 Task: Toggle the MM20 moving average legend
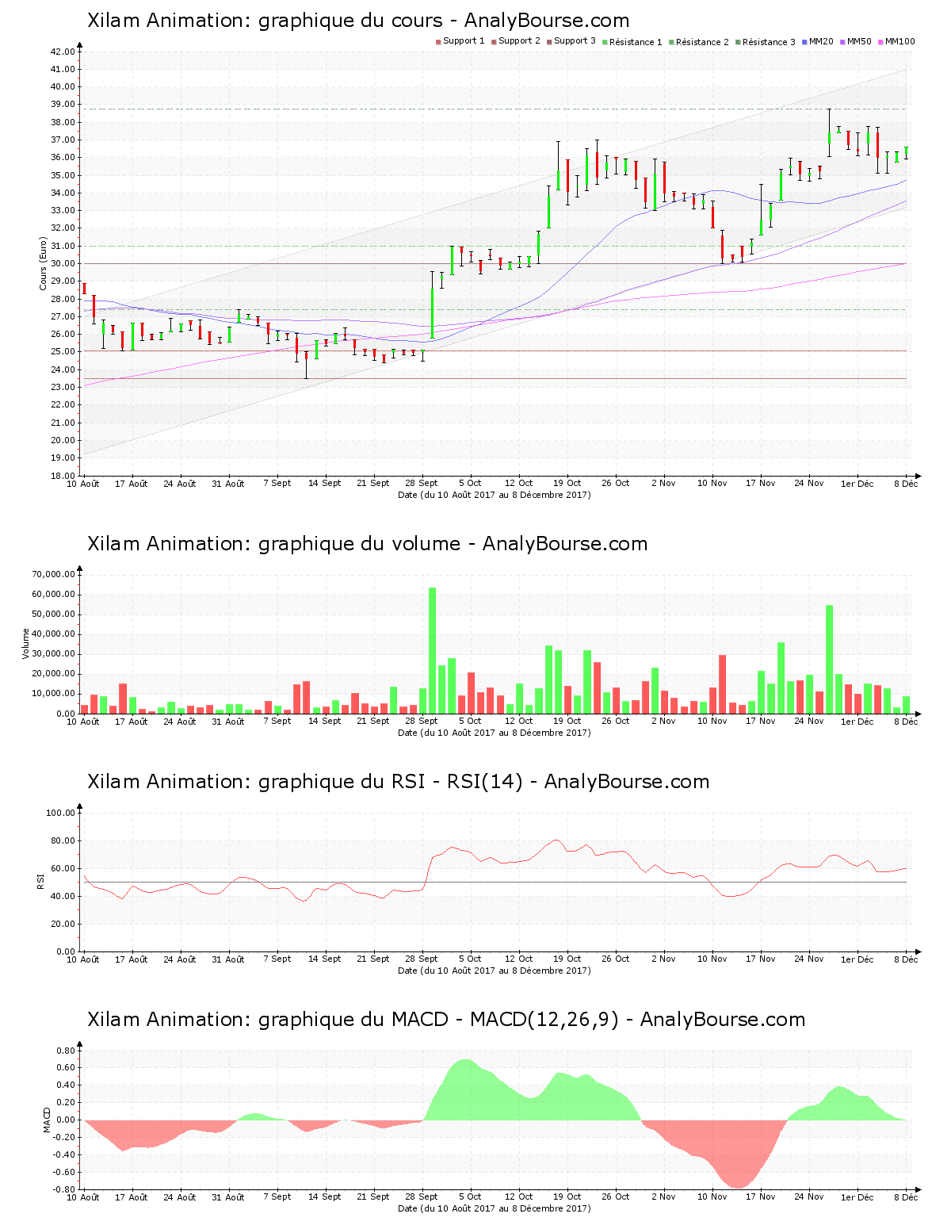(x=818, y=41)
